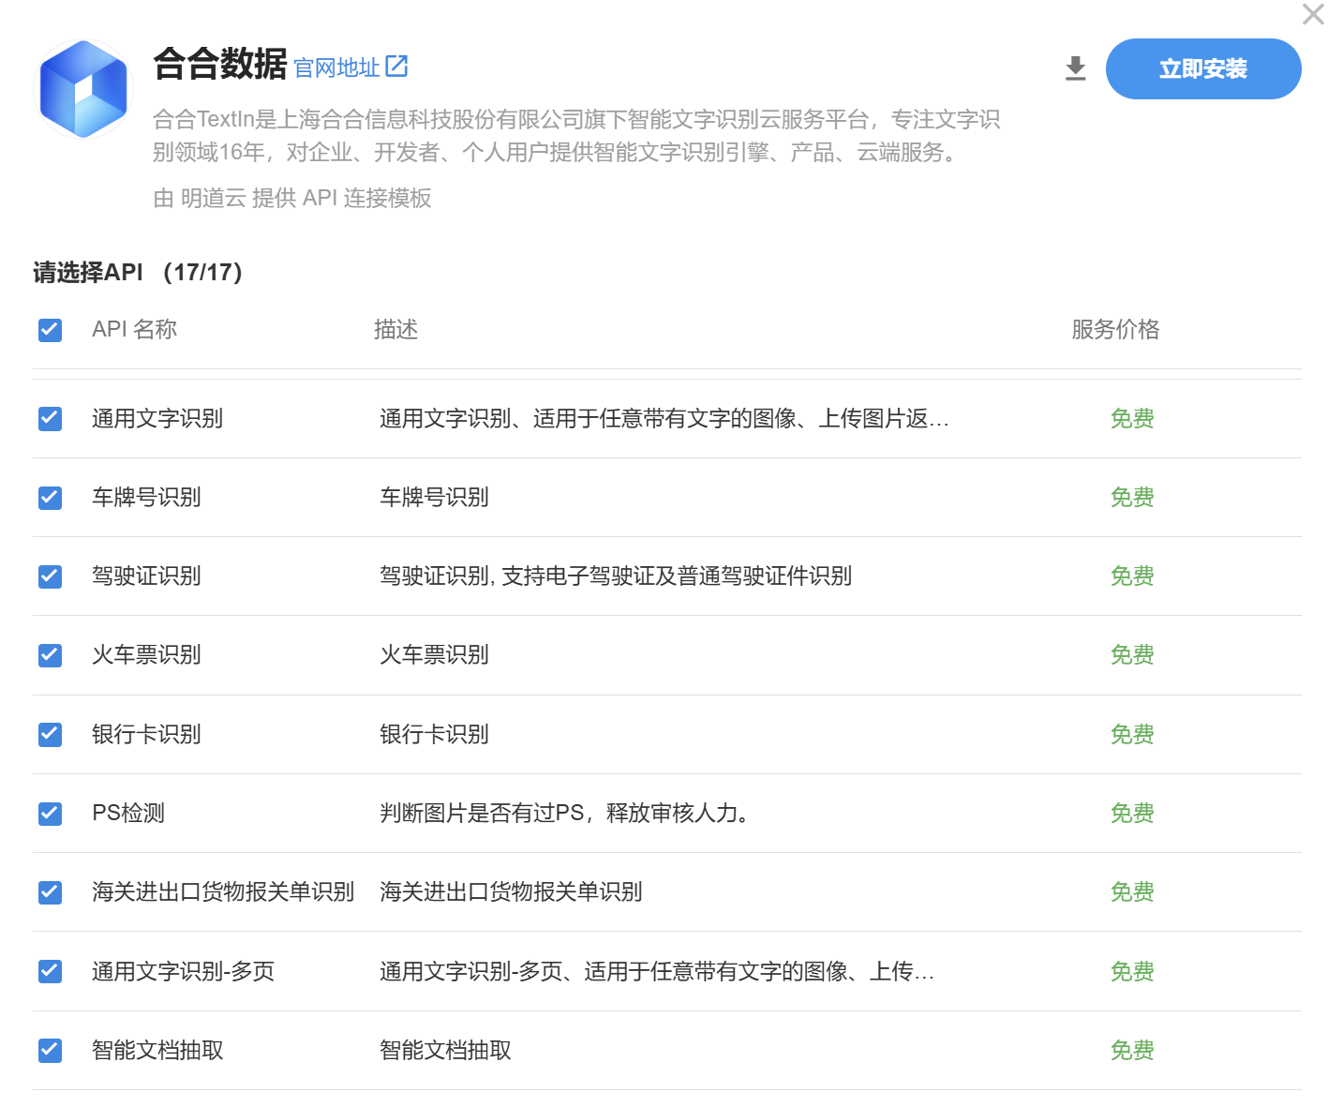1328x1107 pixels.
Task: Uncheck the PS检测 checkbox
Action: point(50,814)
